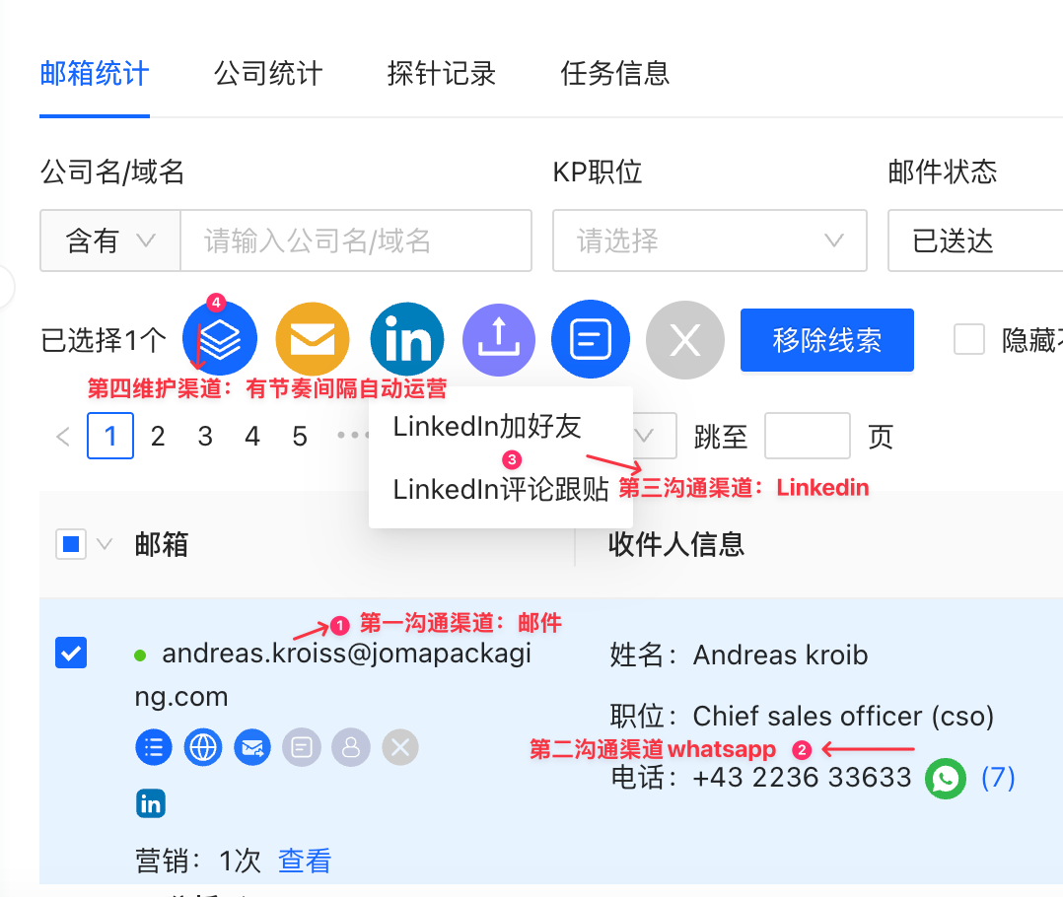This screenshot has height=897, width=1063.
Task: Open the 探针记录 tab
Action: [x=442, y=73]
